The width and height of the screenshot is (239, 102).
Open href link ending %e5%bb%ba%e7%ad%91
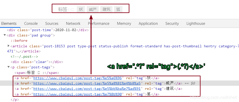[87, 89]
